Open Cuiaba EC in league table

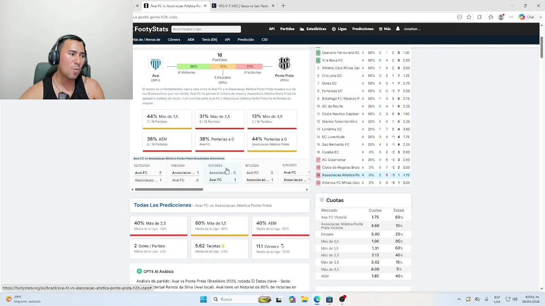click(x=330, y=152)
